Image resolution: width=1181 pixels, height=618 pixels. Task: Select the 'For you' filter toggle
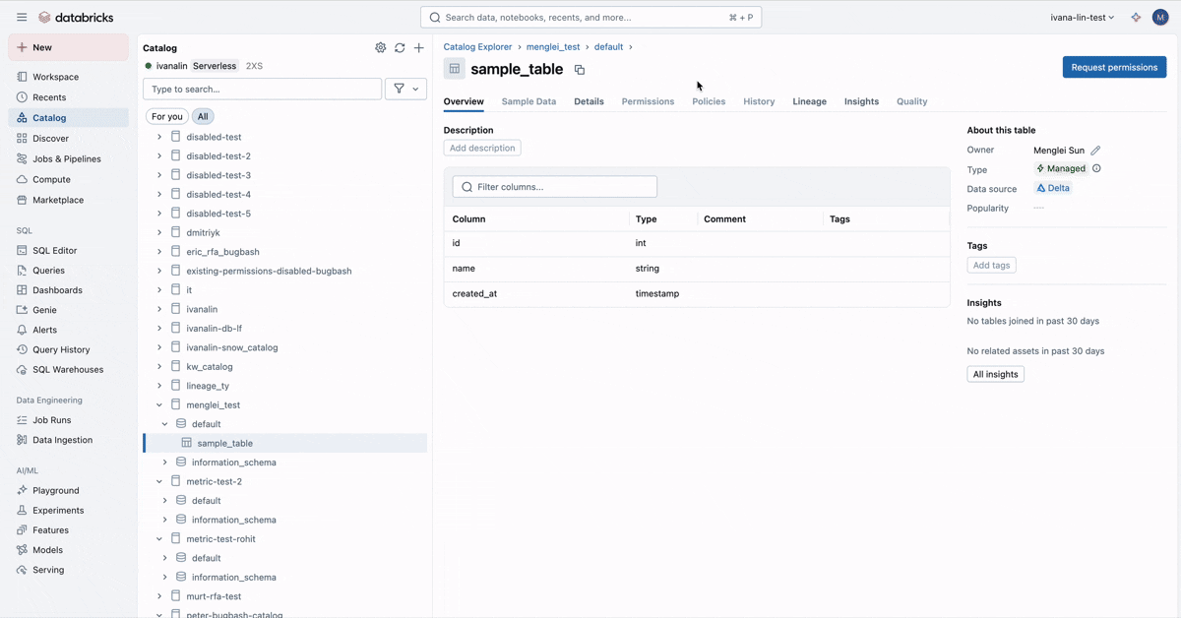167,116
